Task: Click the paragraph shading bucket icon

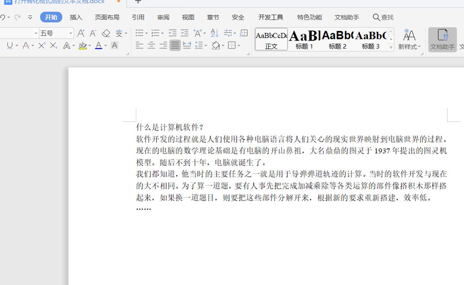Action: (216, 45)
